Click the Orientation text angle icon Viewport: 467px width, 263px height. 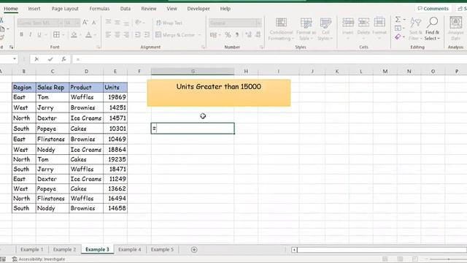(x=138, y=23)
